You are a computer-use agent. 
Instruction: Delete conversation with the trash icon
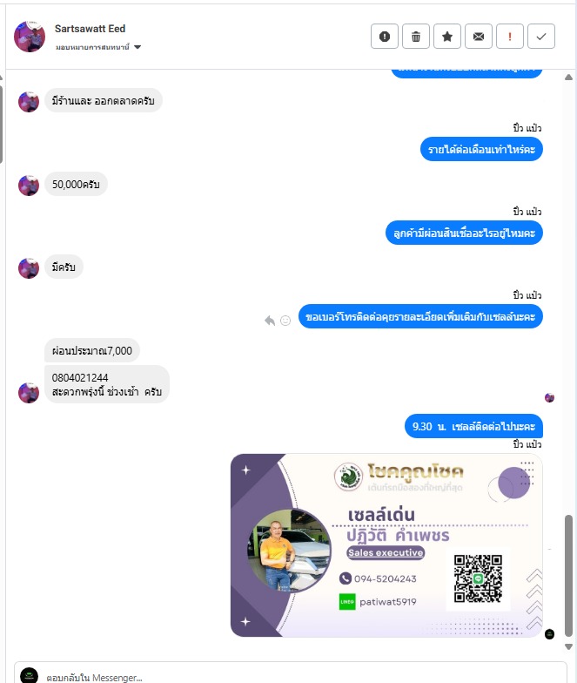pyautogui.click(x=416, y=37)
